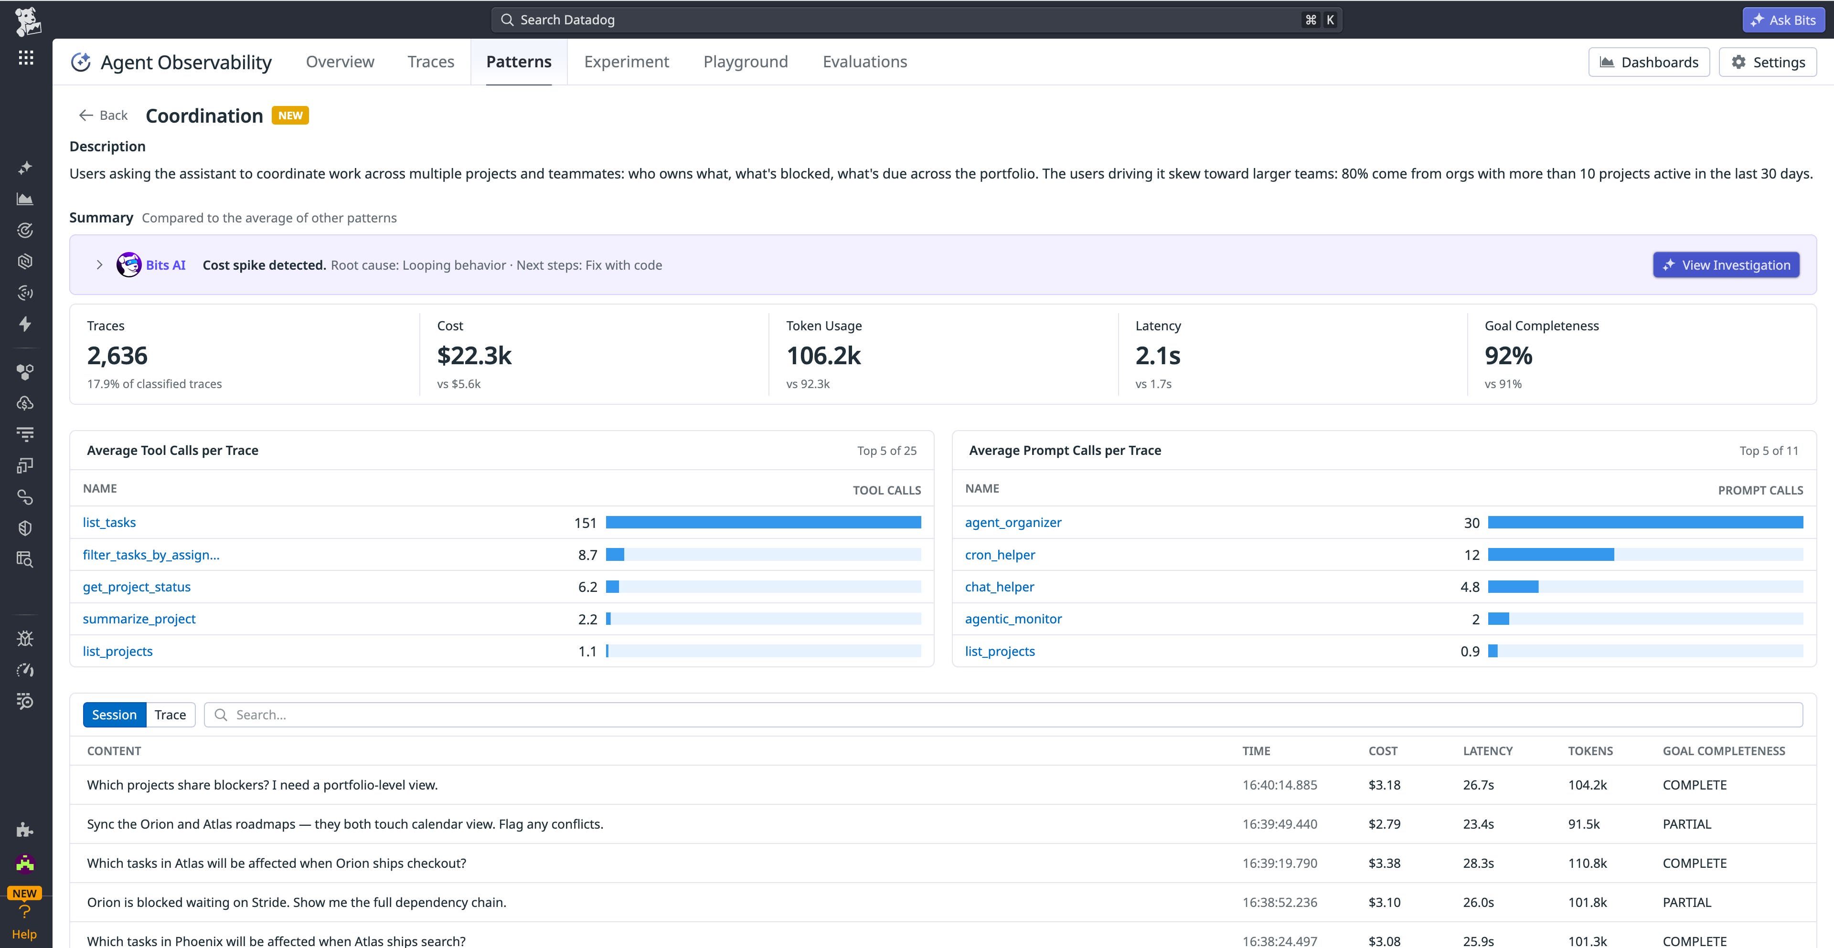Open the nine-dot apps grid menu

tap(26, 58)
